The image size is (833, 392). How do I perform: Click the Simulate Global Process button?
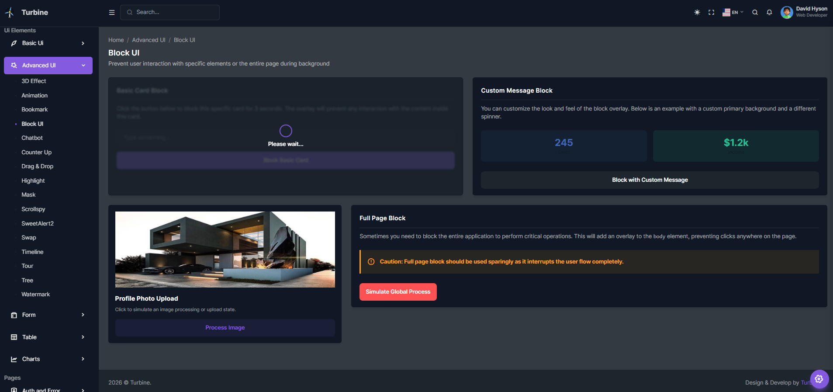point(398,292)
